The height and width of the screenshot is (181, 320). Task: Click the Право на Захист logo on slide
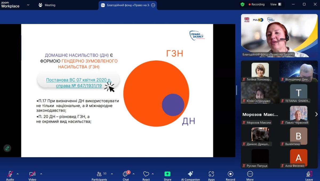197,35
